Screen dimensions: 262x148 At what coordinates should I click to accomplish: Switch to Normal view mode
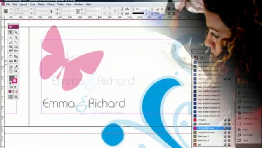[11, 97]
